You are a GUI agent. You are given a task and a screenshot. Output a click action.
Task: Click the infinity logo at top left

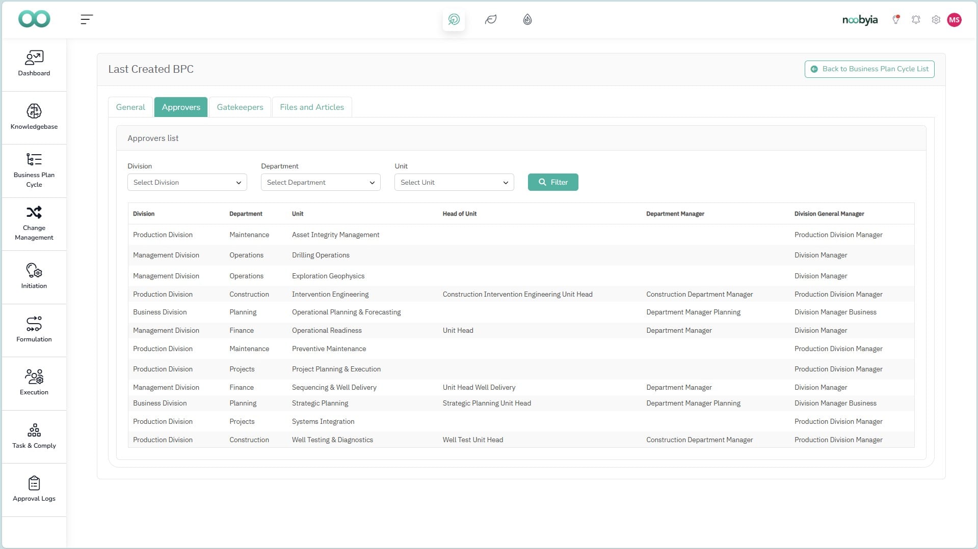tap(34, 19)
